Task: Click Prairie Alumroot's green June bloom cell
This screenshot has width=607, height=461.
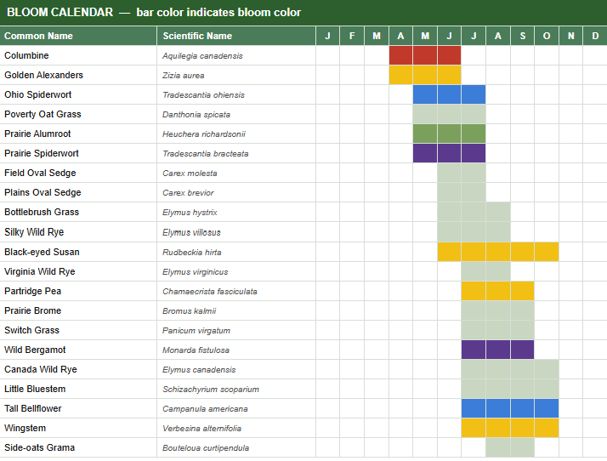Action: point(449,134)
